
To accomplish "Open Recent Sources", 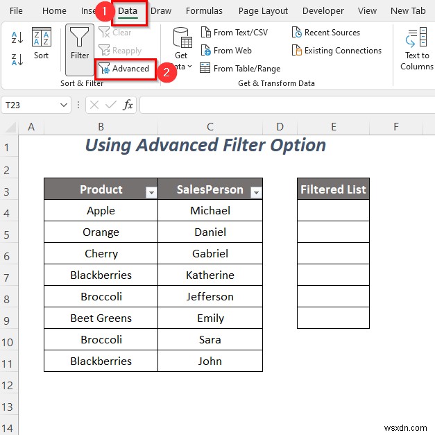I will coord(325,33).
